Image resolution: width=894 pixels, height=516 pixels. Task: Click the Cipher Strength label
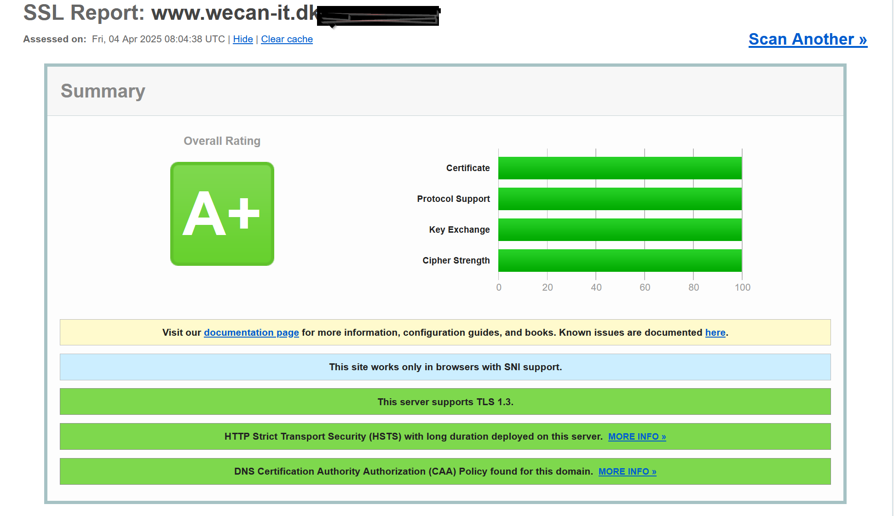[456, 260]
